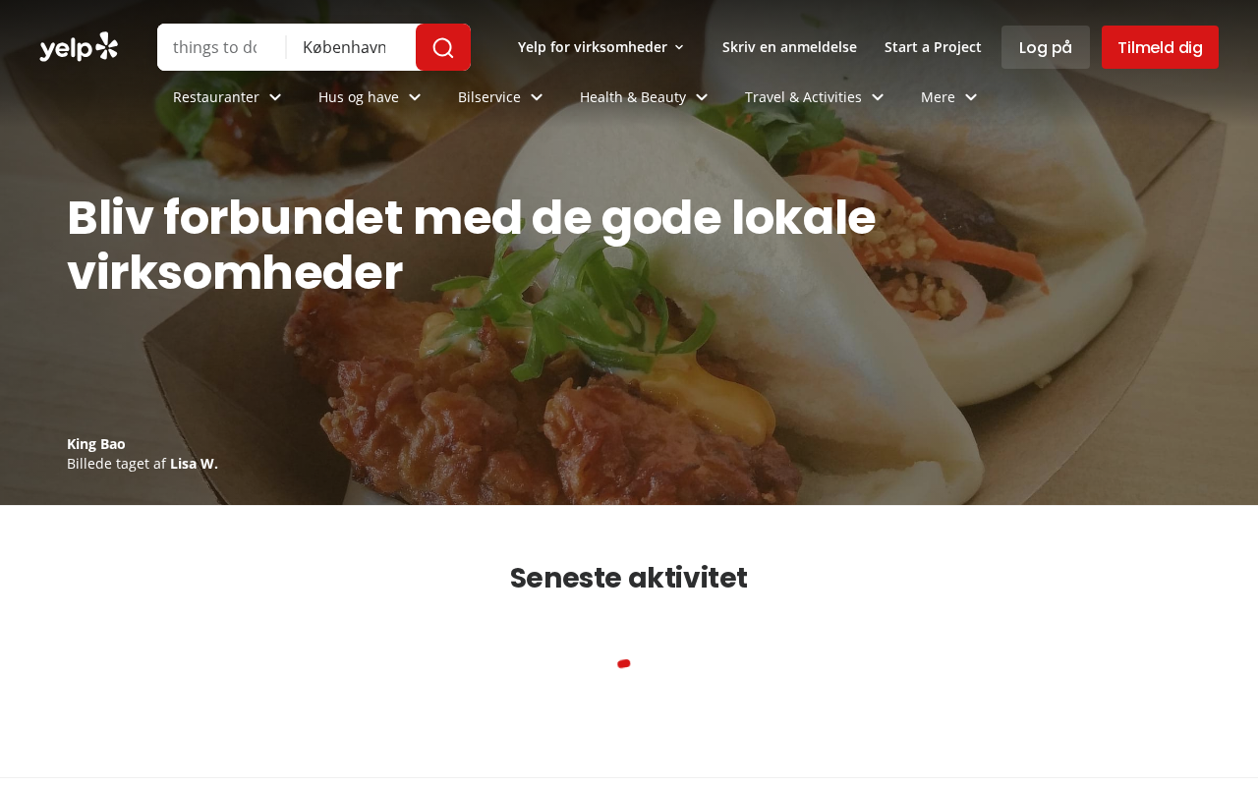This screenshot has width=1258, height=786.
Task: Click the Yelp logo
Action: [79, 47]
